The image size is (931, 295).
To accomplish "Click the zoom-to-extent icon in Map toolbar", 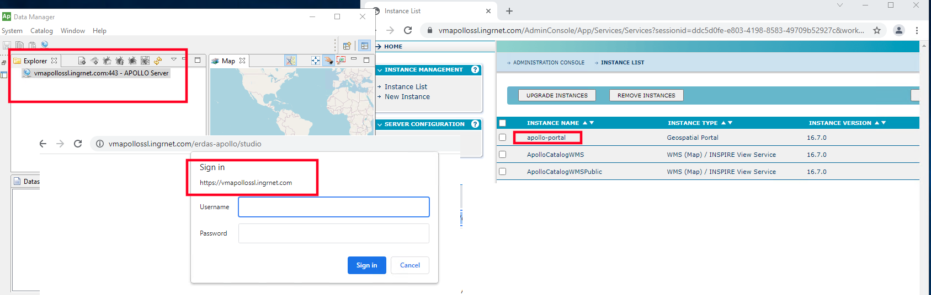I will pos(315,61).
